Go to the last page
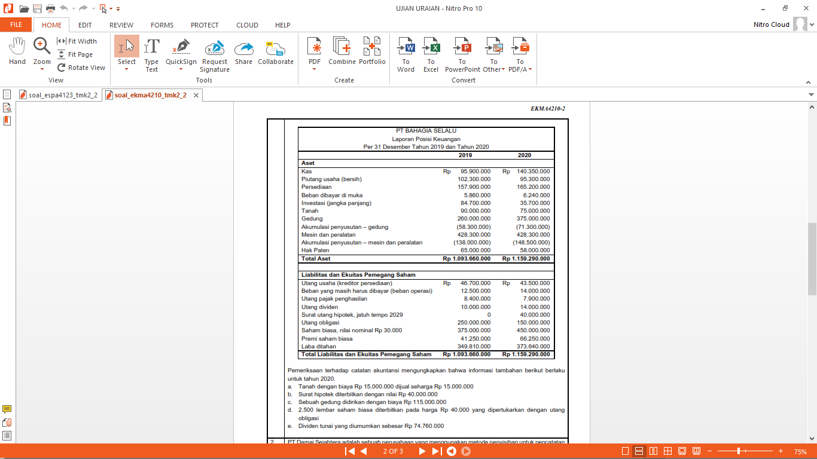The height and width of the screenshot is (459, 817). click(436, 451)
